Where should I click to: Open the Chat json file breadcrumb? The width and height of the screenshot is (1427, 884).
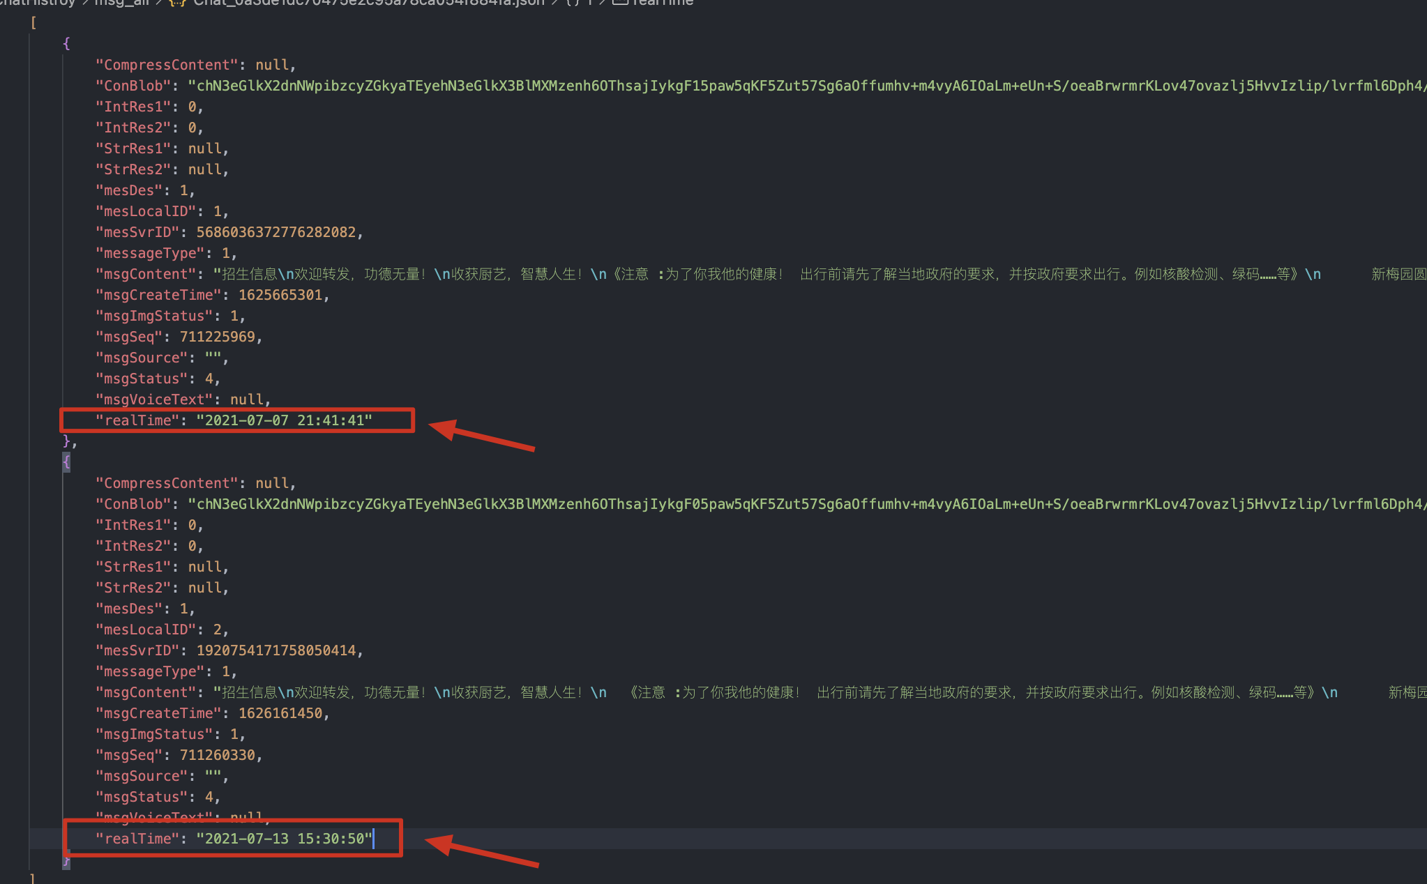[368, 3]
